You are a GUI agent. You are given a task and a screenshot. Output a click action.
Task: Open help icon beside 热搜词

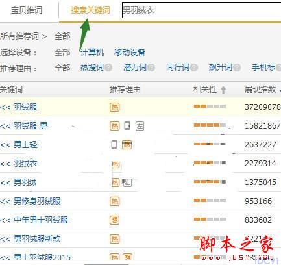108,68
